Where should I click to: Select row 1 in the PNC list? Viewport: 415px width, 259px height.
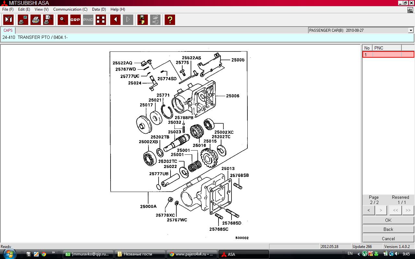coord(388,55)
